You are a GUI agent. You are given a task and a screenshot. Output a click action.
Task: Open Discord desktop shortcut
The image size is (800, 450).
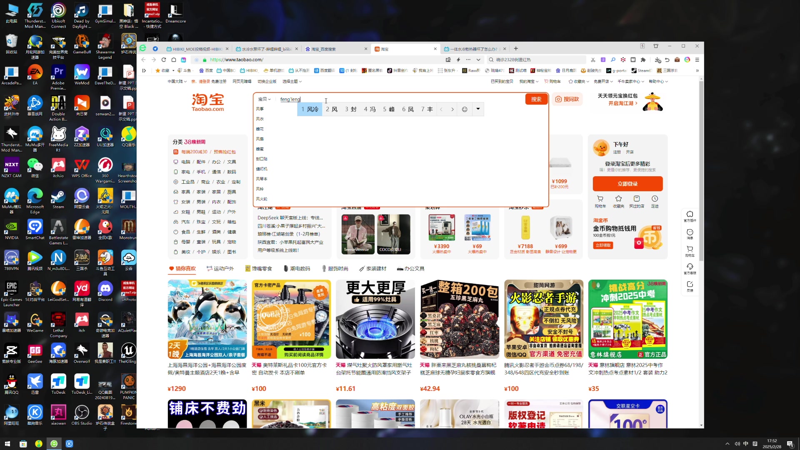(105, 291)
